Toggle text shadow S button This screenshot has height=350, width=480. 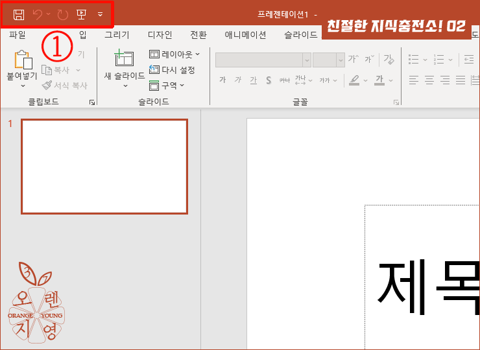point(269,80)
